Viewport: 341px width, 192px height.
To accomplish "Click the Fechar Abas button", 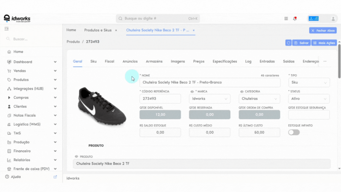I will 323,31.
